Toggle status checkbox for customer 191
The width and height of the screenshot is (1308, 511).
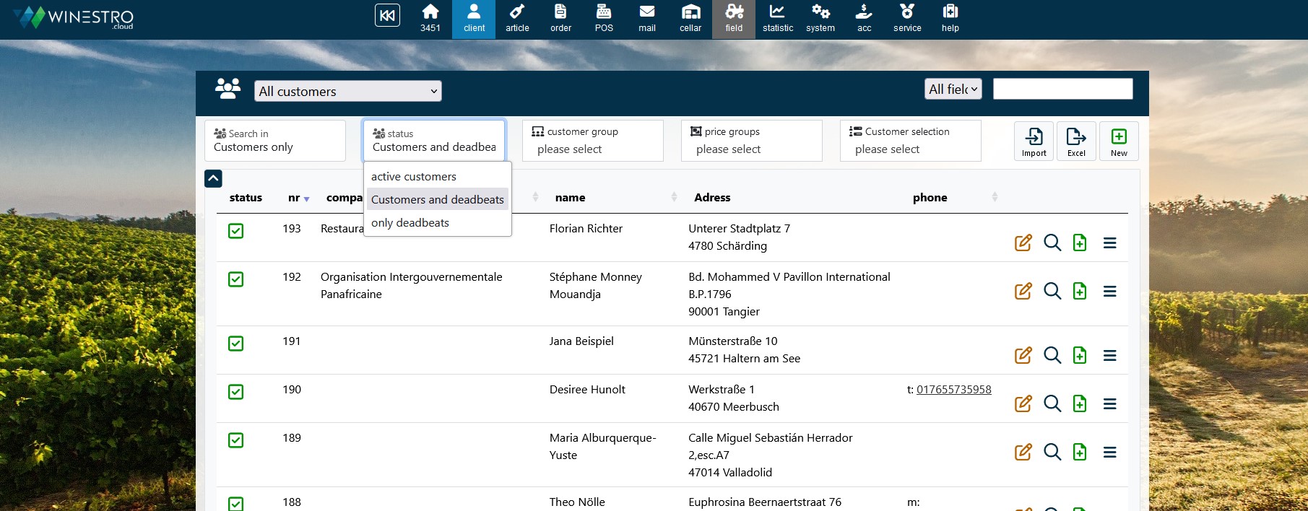coord(236,344)
